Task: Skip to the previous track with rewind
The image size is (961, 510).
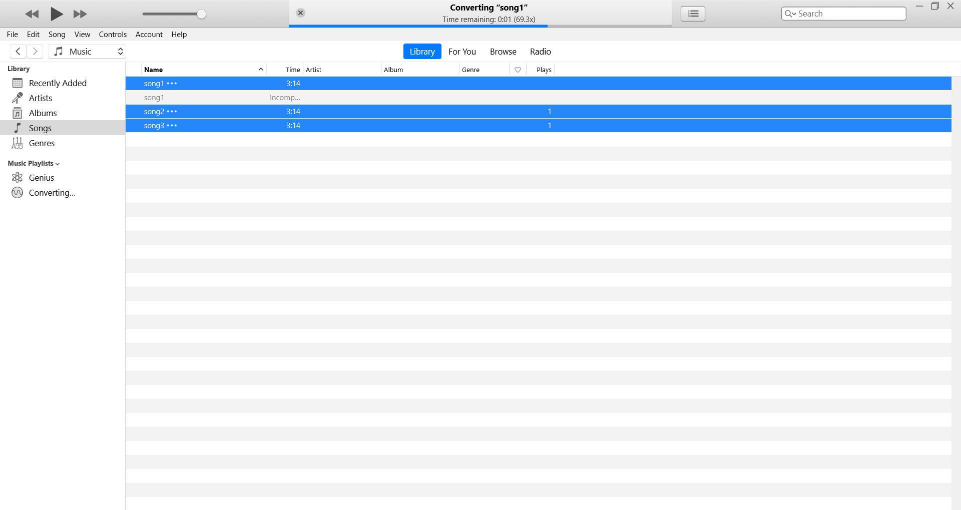Action: [x=32, y=14]
